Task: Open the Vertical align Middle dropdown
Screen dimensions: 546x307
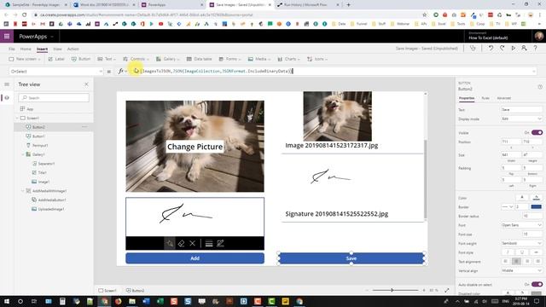Action: click(x=521, y=270)
